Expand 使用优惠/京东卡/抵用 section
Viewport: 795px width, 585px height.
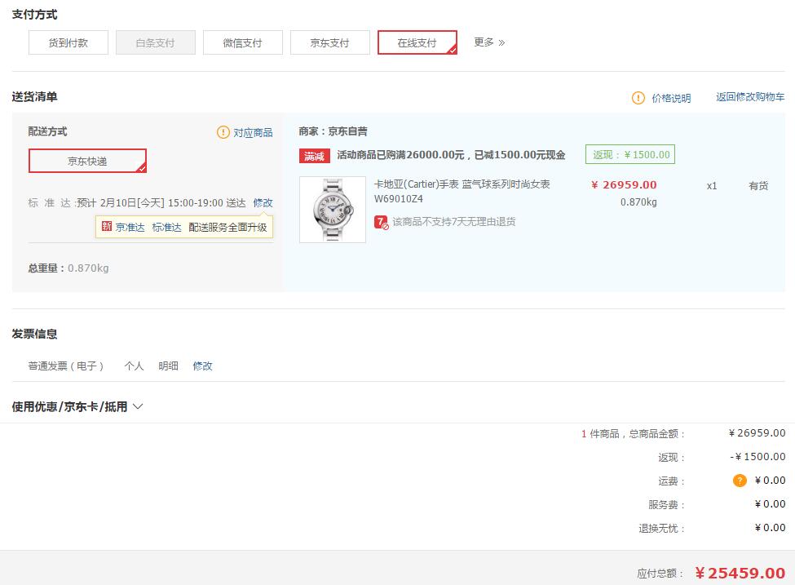77,406
